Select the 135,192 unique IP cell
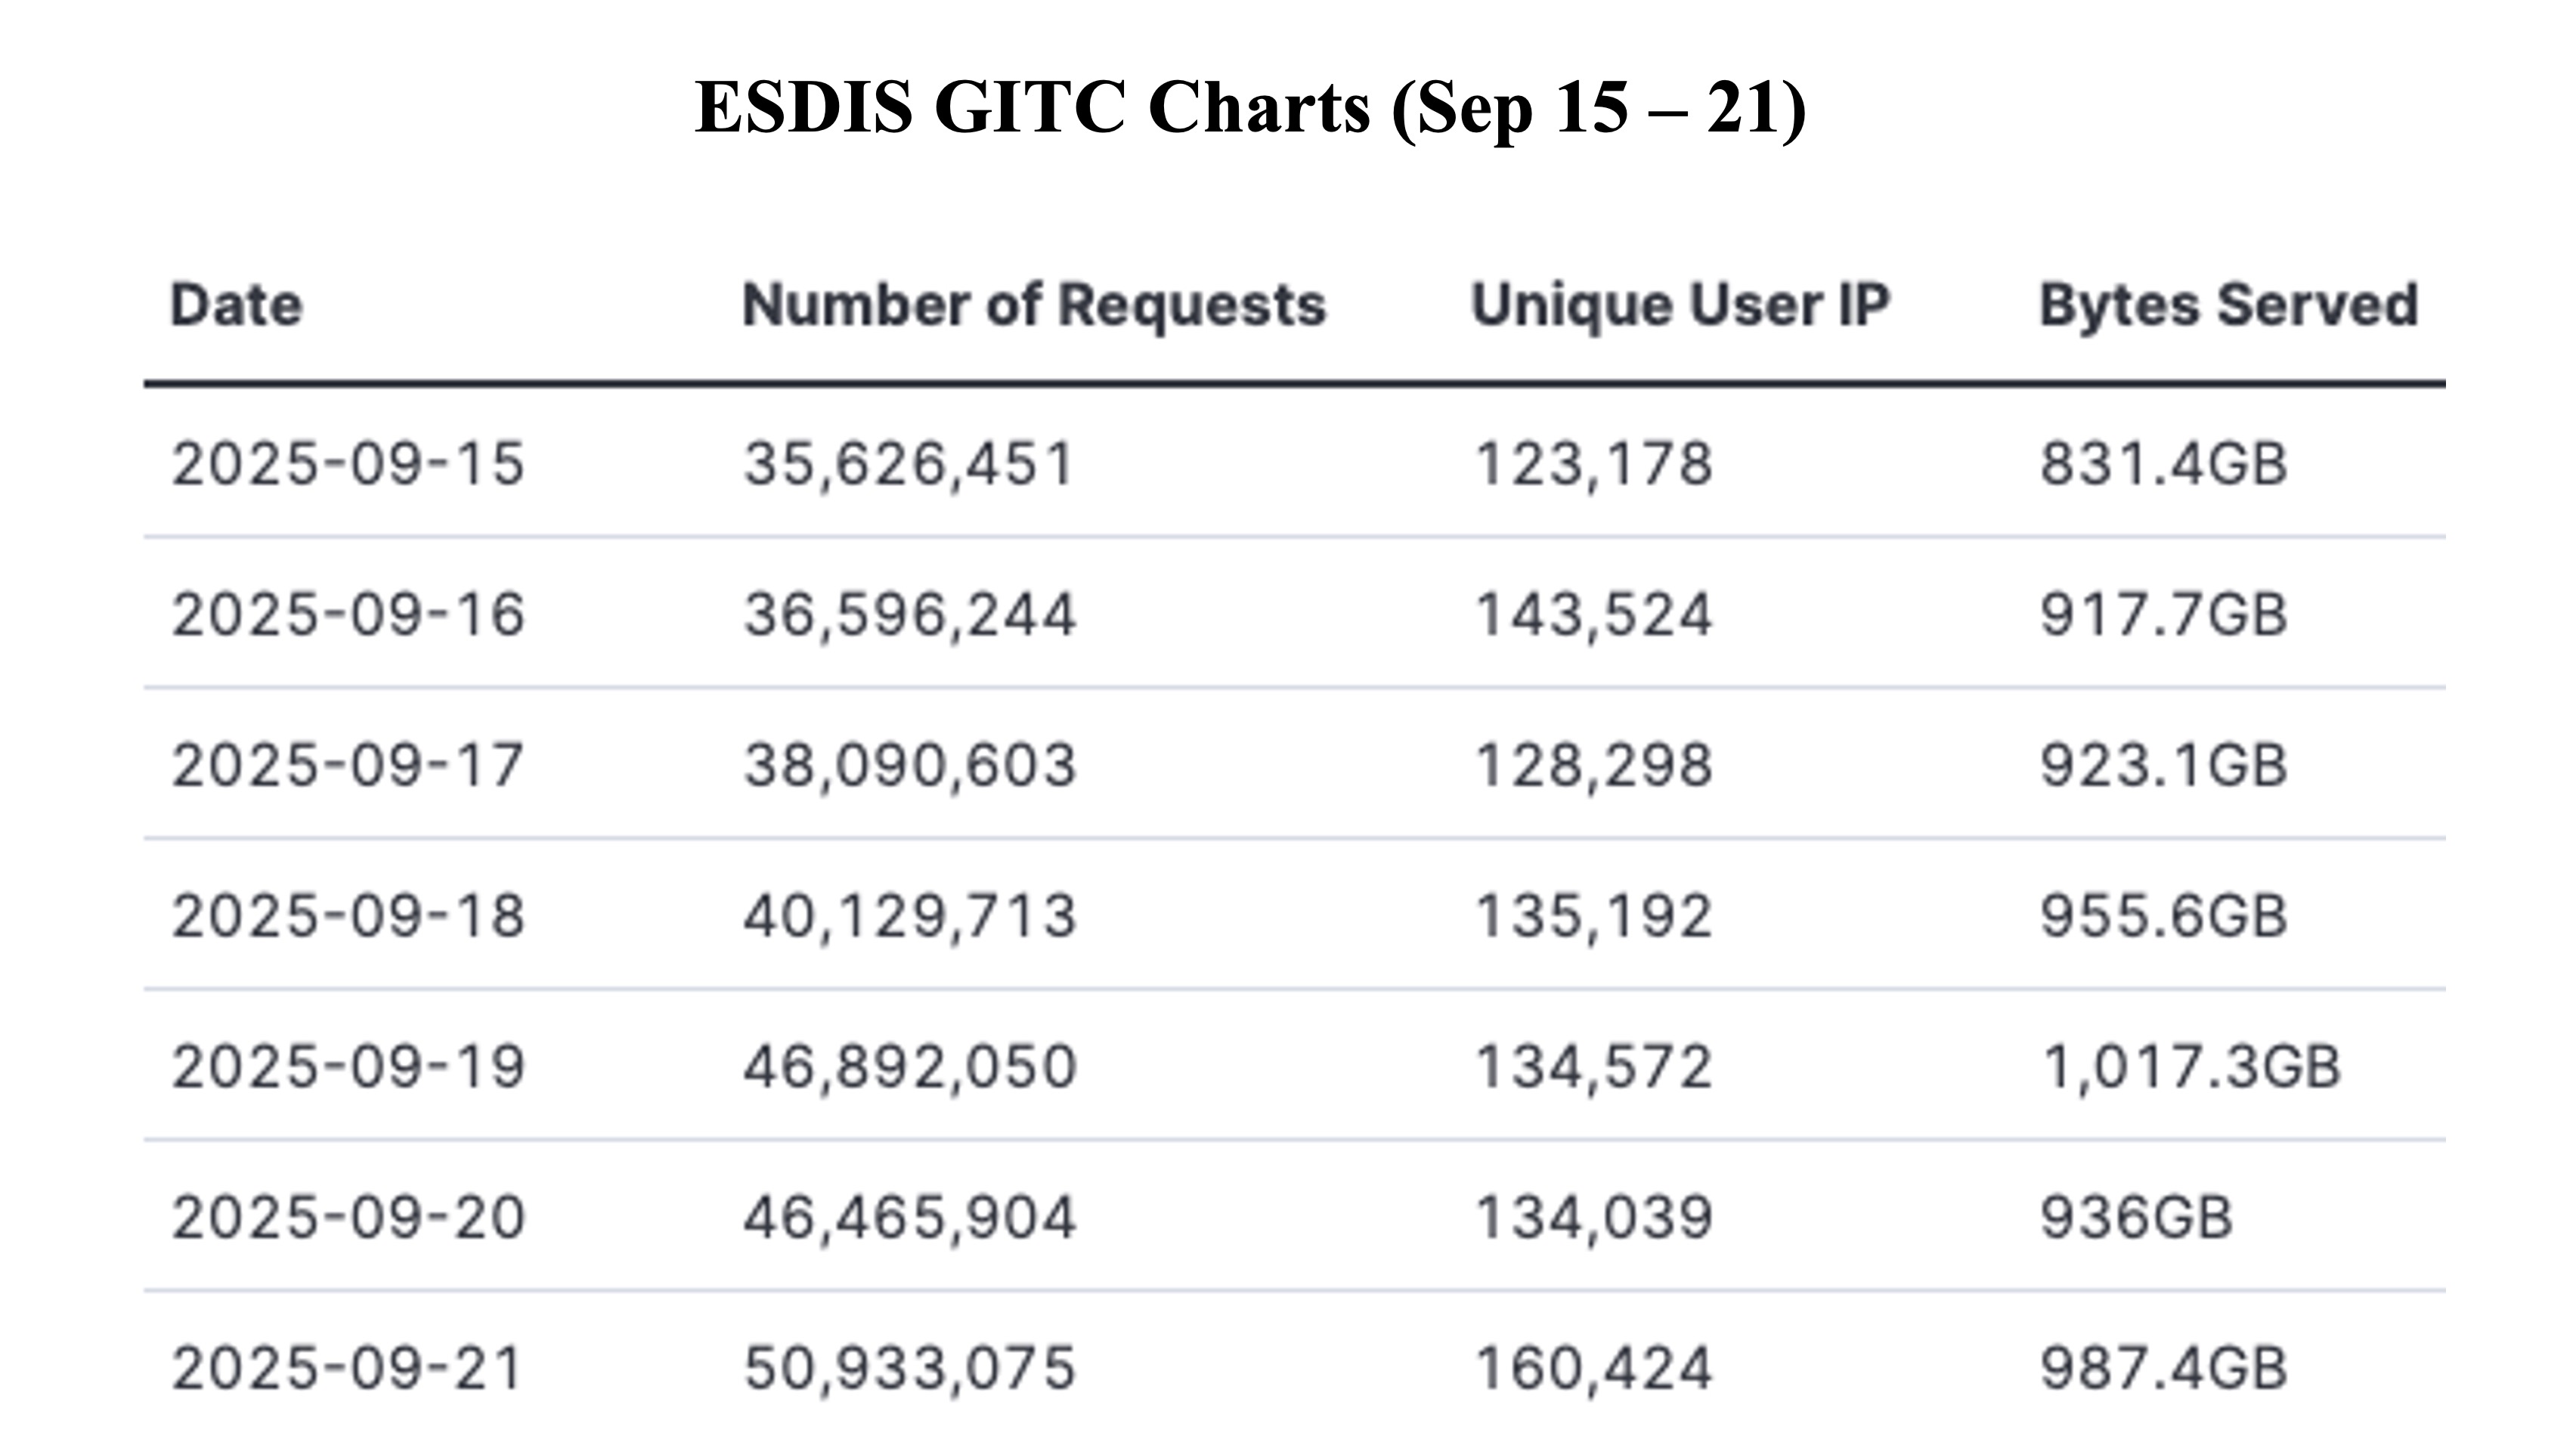2576x1439 pixels. click(x=1593, y=916)
